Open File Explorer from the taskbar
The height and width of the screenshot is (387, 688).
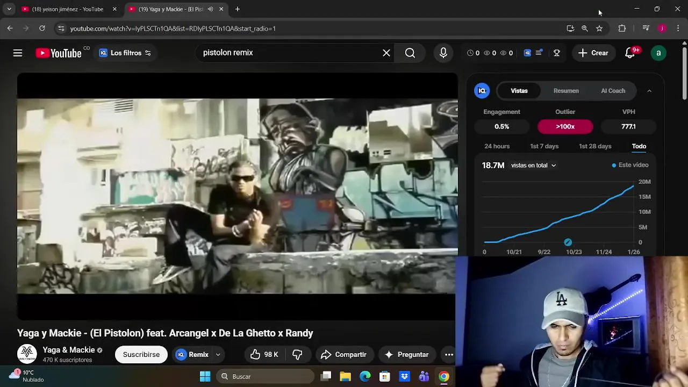[345, 376]
